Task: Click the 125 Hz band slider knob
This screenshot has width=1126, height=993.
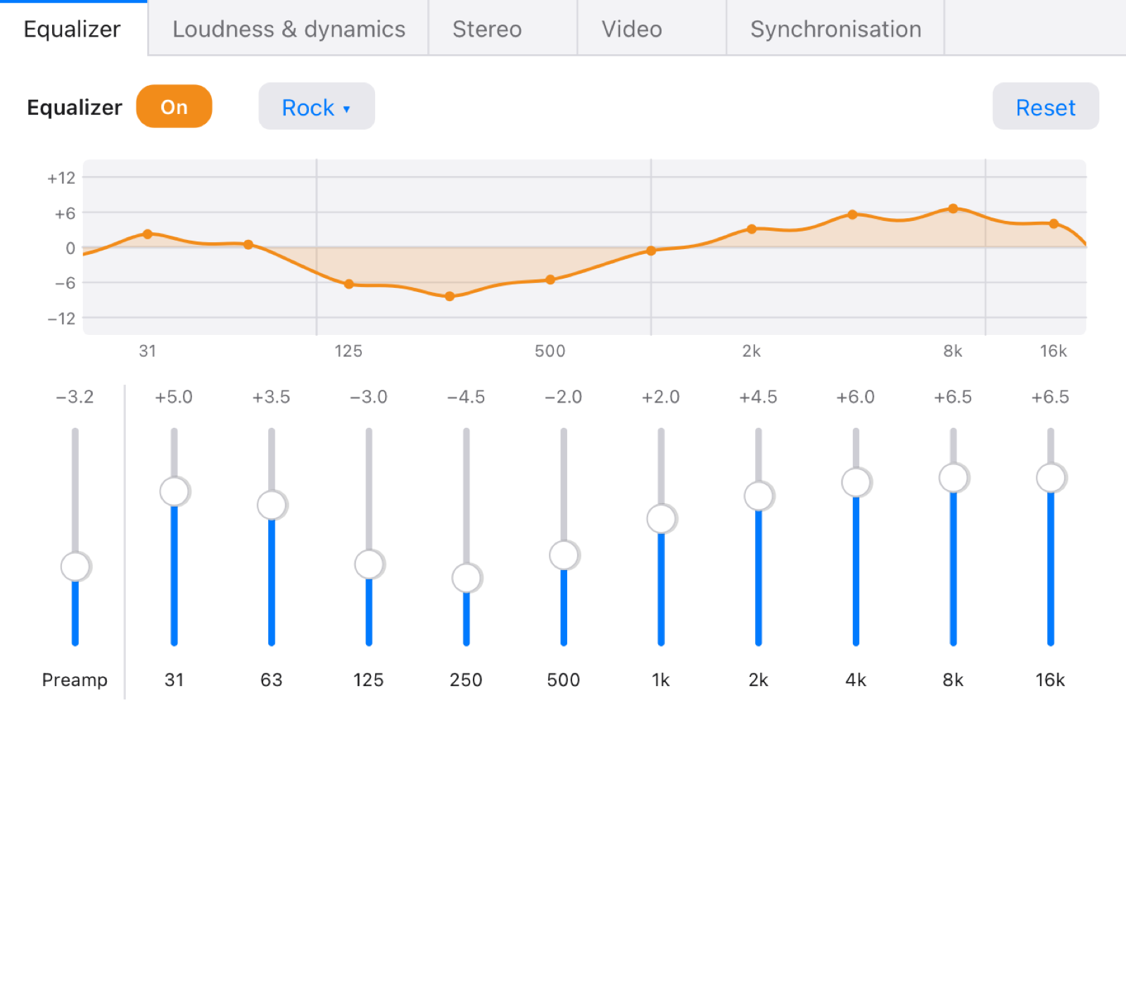Action: pos(369,564)
